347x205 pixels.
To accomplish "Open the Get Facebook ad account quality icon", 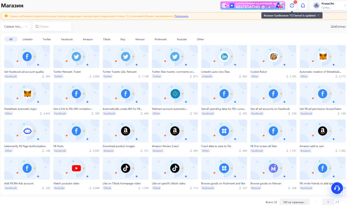I will (27, 56).
